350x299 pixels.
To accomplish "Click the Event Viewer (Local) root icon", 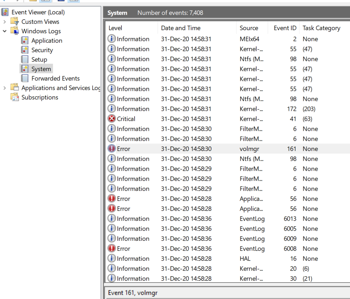I will tap(5, 12).
